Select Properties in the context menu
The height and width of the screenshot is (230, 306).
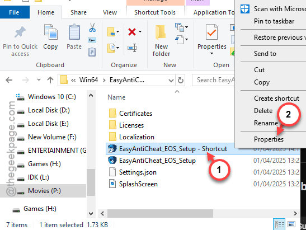coord(269,139)
